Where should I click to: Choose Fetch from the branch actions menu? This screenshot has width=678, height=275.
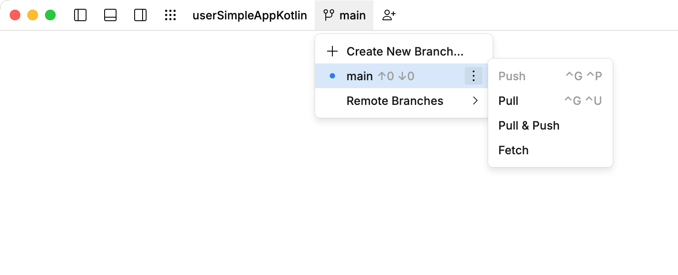[x=513, y=150]
